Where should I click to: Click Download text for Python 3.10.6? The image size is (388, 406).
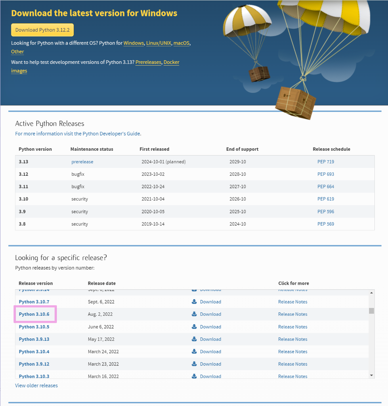[211, 314]
